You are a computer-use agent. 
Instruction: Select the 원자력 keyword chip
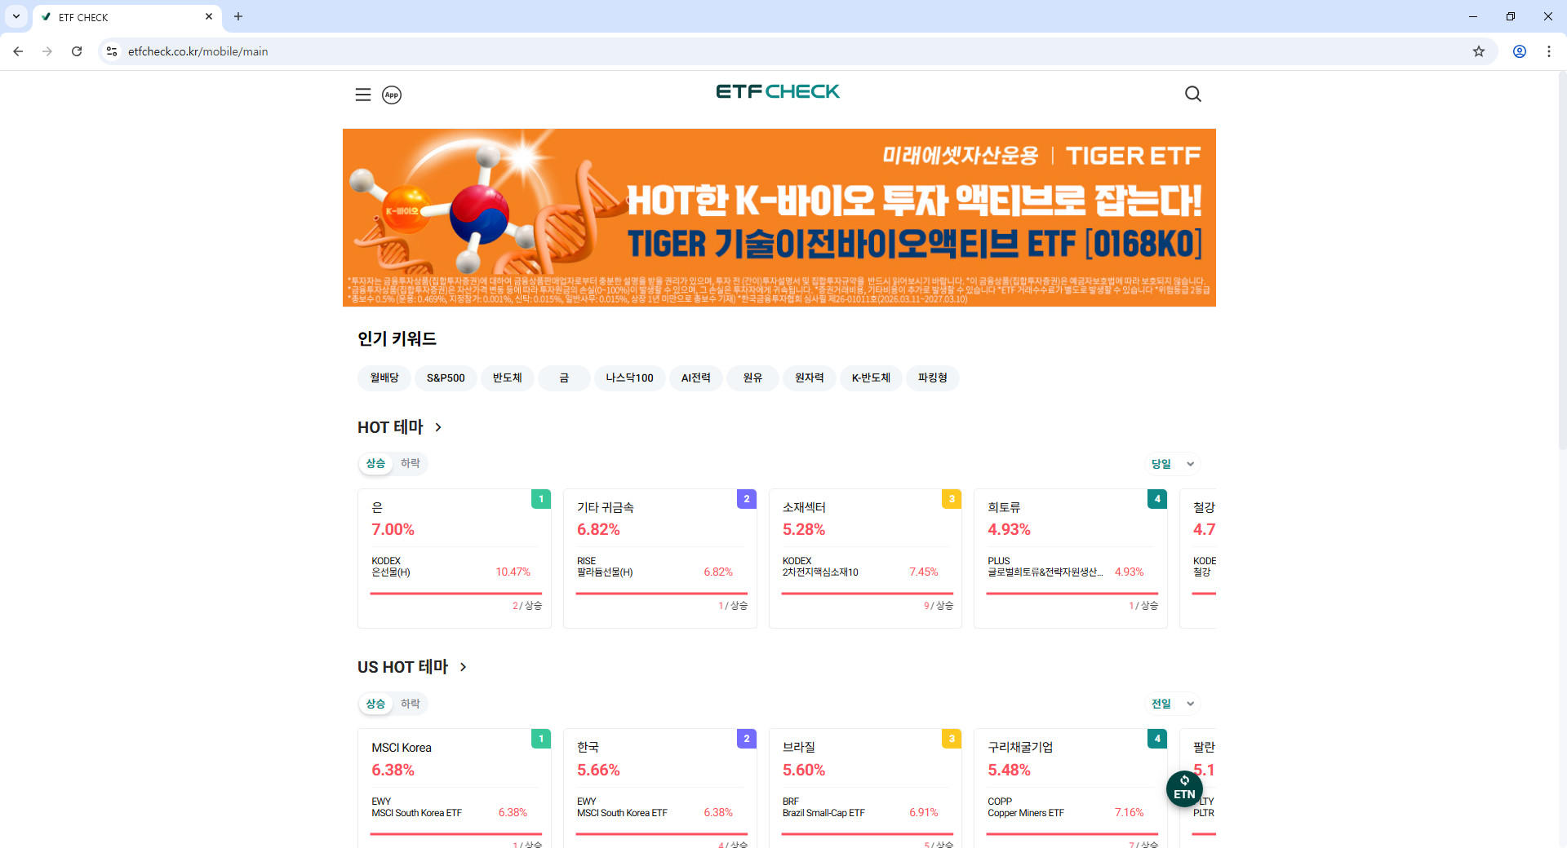click(x=810, y=378)
